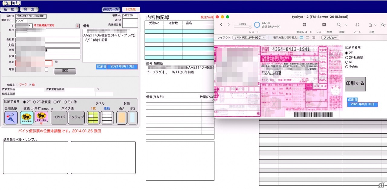This screenshot has height=190, width=387.
Task: Click the 印刷日 date field in the main form
Action: (122, 67)
